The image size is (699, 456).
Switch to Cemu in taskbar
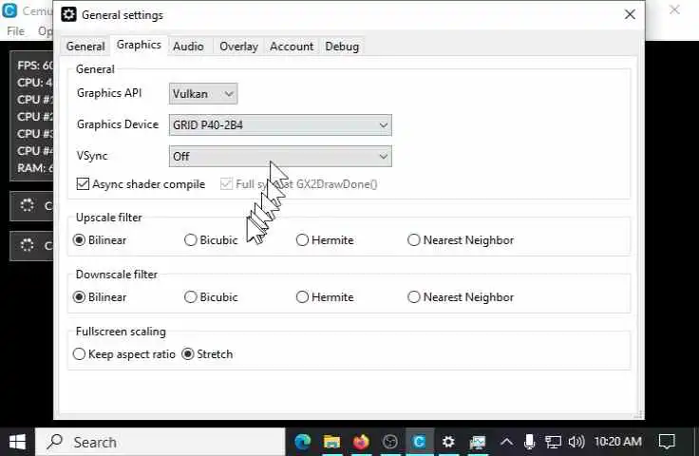coord(419,442)
